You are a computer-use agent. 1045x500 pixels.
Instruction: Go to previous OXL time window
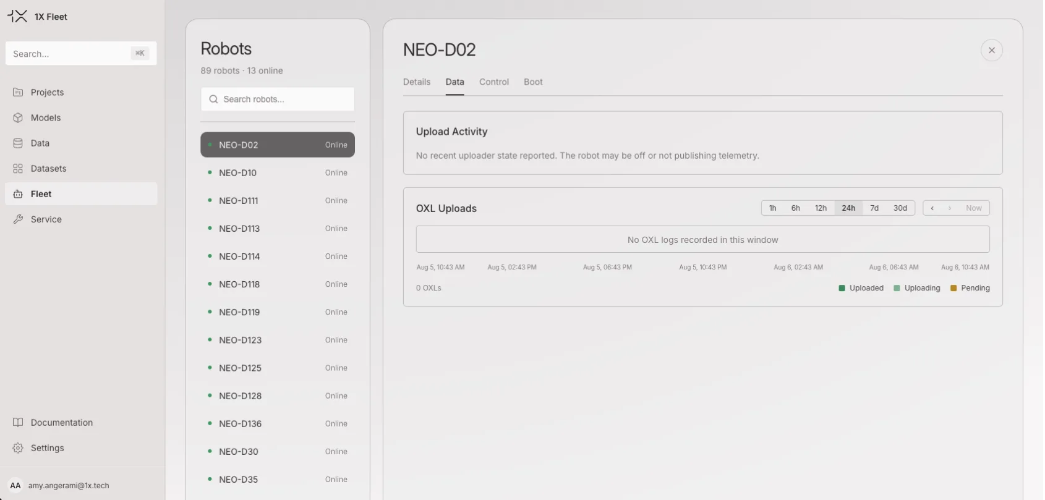click(x=932, y=208)
